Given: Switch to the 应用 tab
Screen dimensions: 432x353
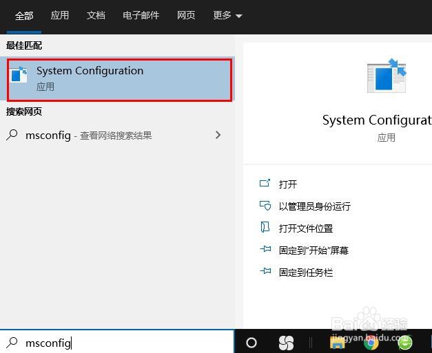Looking at the screenshot, I should tap(59, 15).
